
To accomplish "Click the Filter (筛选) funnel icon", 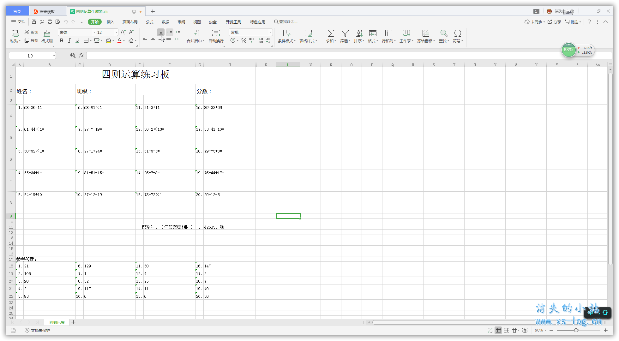I will [345, 33].
